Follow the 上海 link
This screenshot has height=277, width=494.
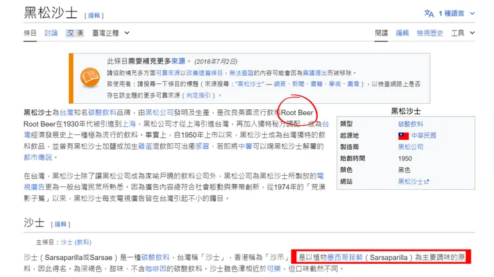(129, 124)
